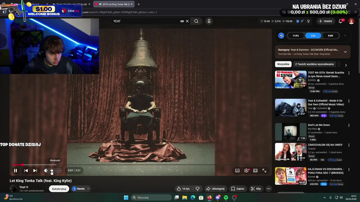The width and height of the screenshot is (360, 202).
Task: Open the ZAKOCHAŁEM SIĘ NA OME video
Action: point(291,152)
